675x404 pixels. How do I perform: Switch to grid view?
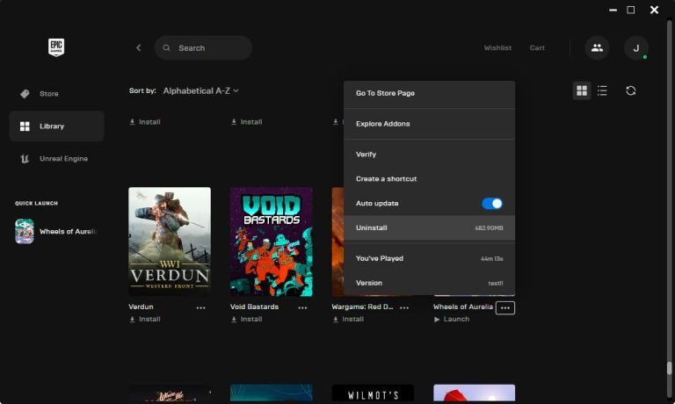pos(582,90)
